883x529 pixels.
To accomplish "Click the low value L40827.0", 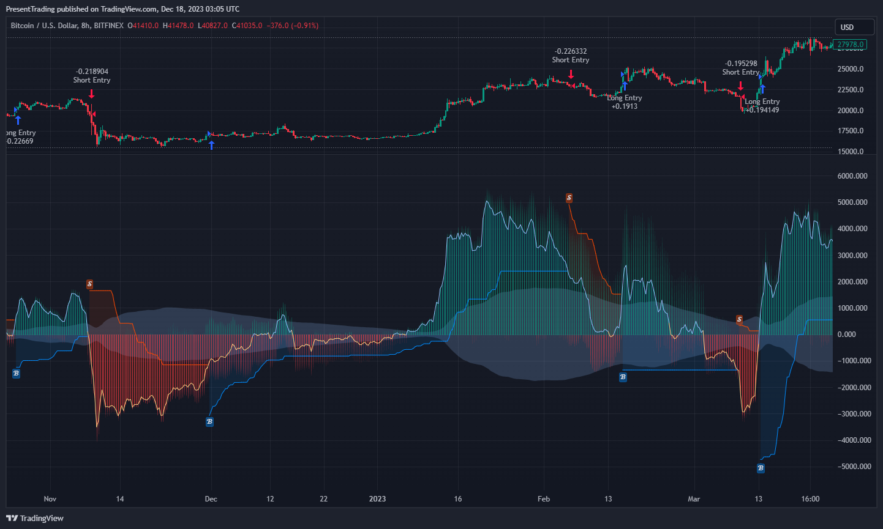I will pos(212,26).
